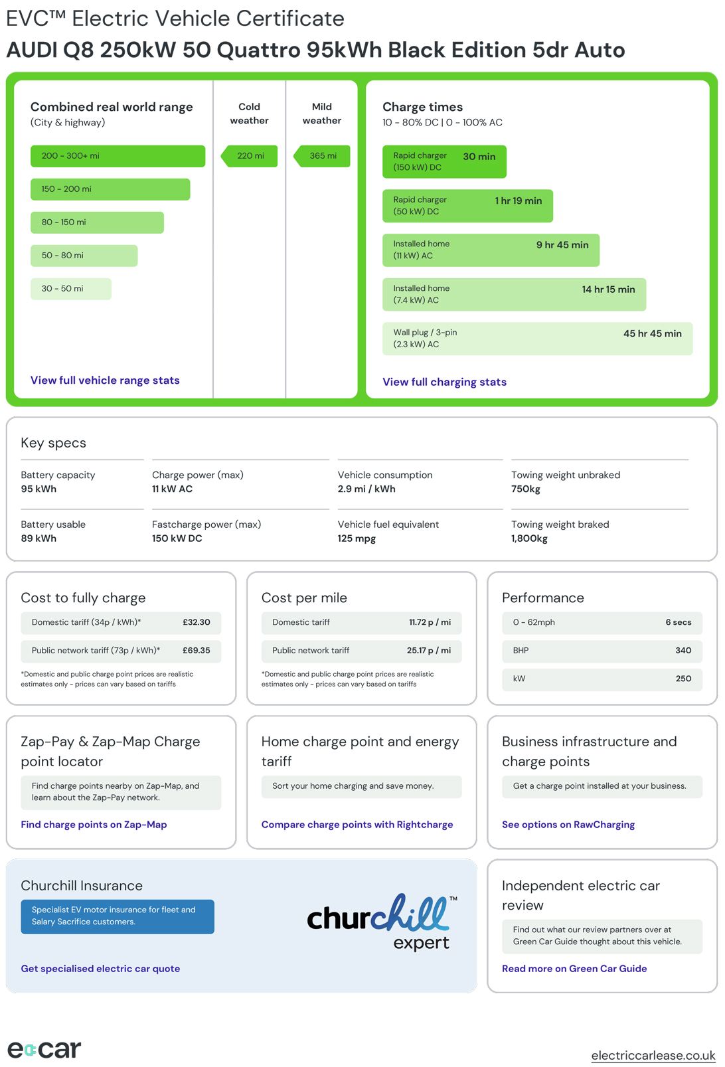Click the Churchill expert logo
This screenshot has width=725, height=1067.
coord(382,922)
